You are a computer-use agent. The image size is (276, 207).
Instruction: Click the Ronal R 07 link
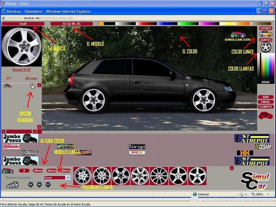click(21, 70)
